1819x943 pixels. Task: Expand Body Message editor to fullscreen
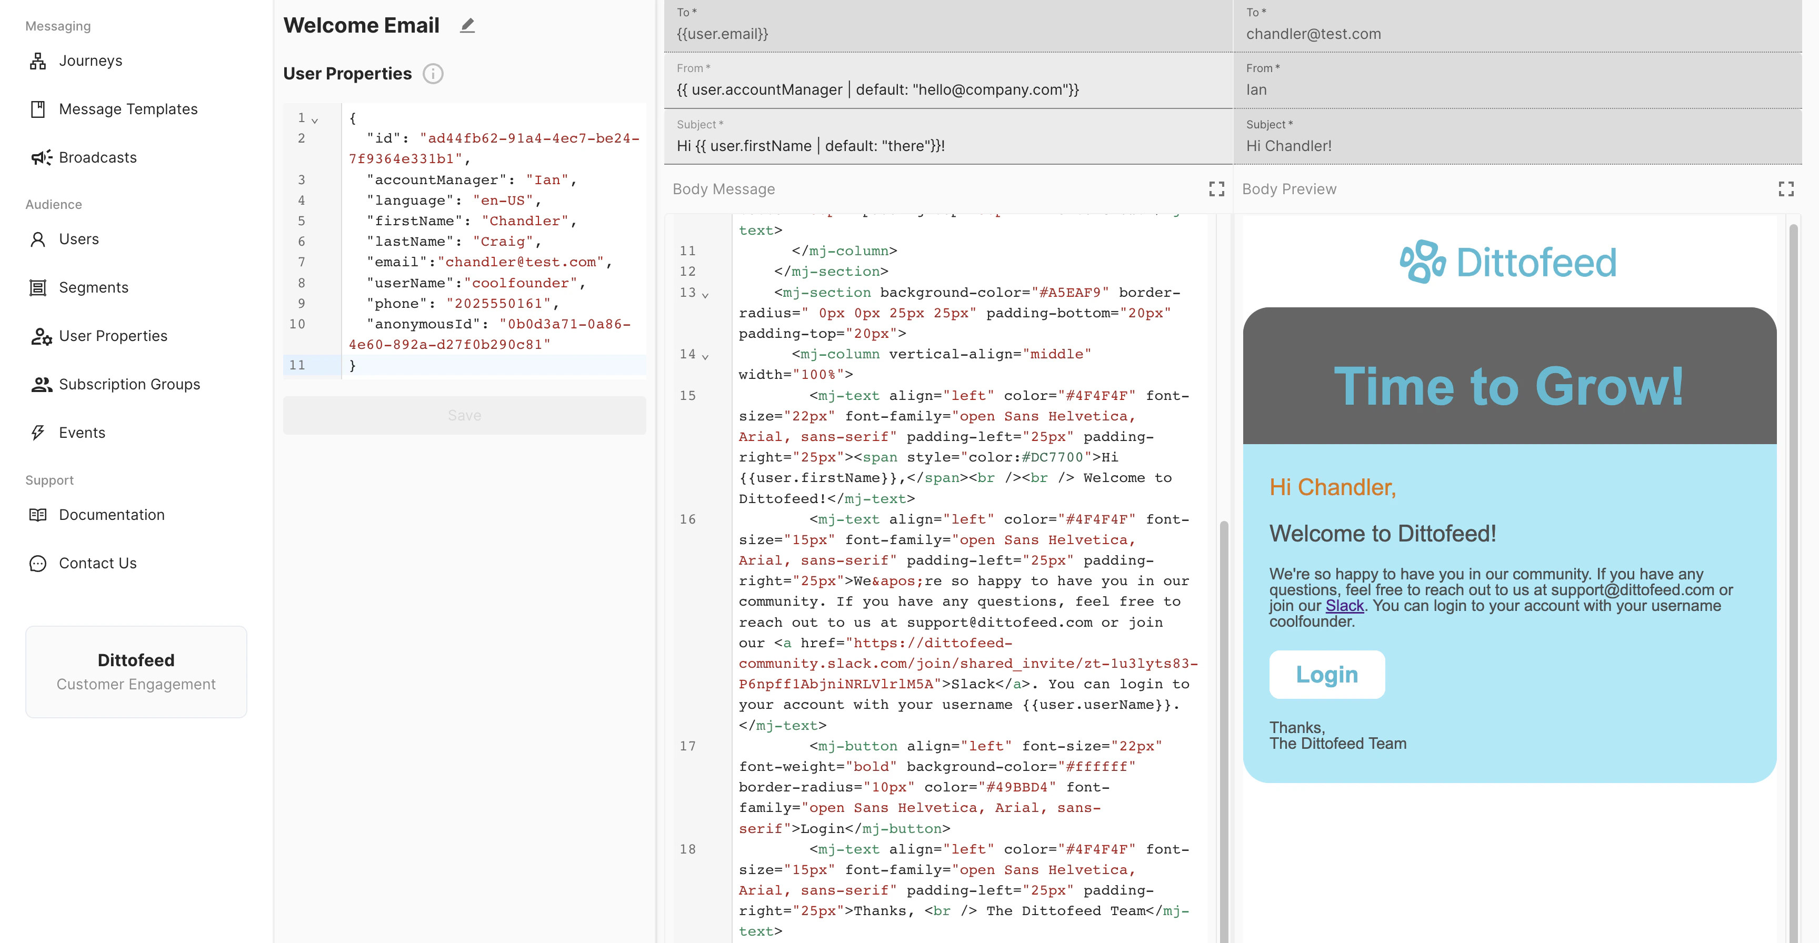(1216, 189)
